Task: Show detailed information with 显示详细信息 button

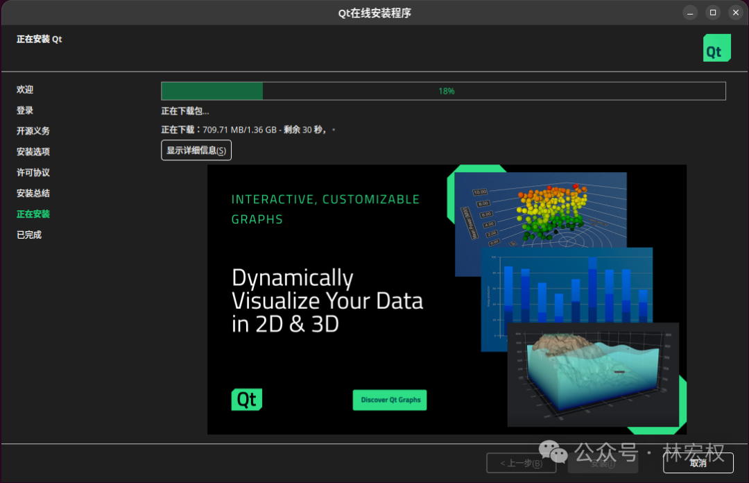Action: tap(196, 150)
